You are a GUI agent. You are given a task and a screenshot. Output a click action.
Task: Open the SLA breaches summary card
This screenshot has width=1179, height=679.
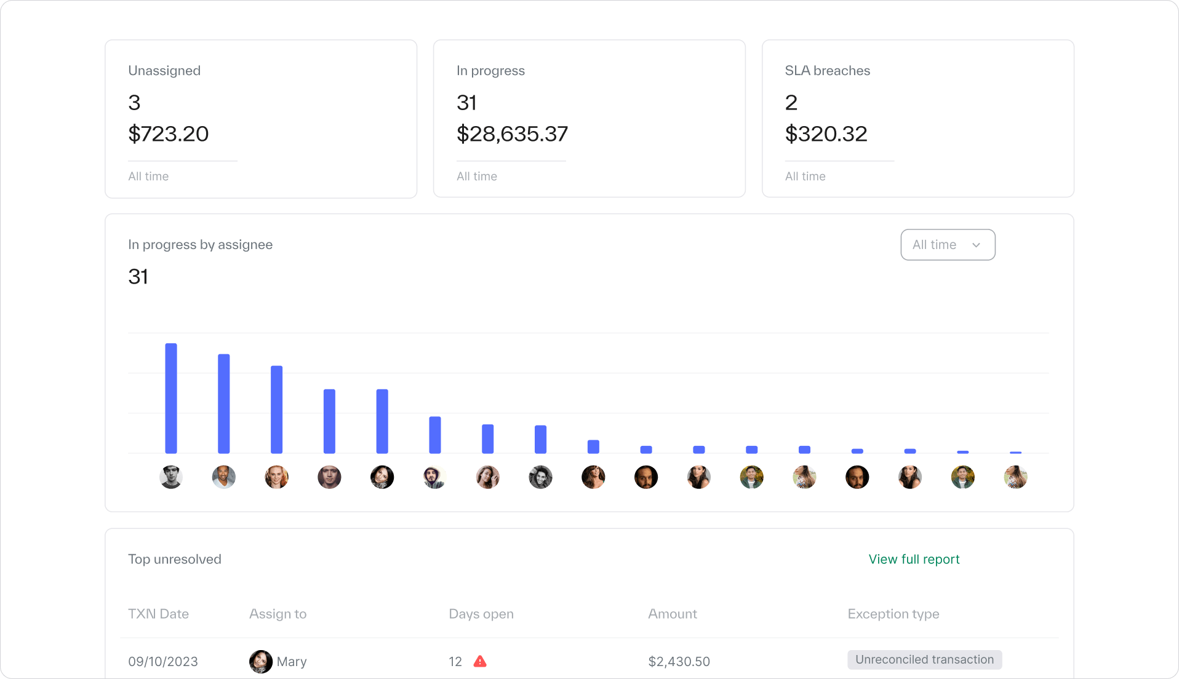click(x=917, y=119)
